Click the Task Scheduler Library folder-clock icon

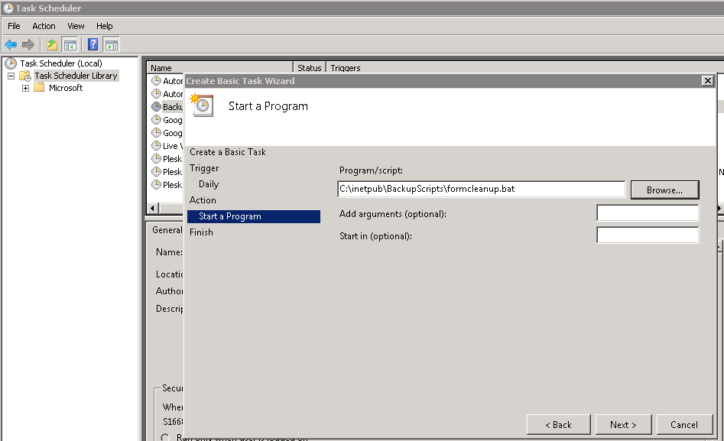[x=25, y=76]
